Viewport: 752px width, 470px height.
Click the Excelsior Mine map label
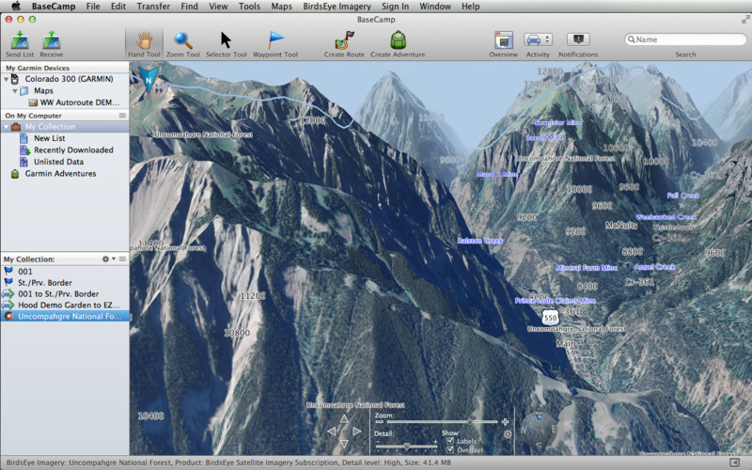pos(558,123)
